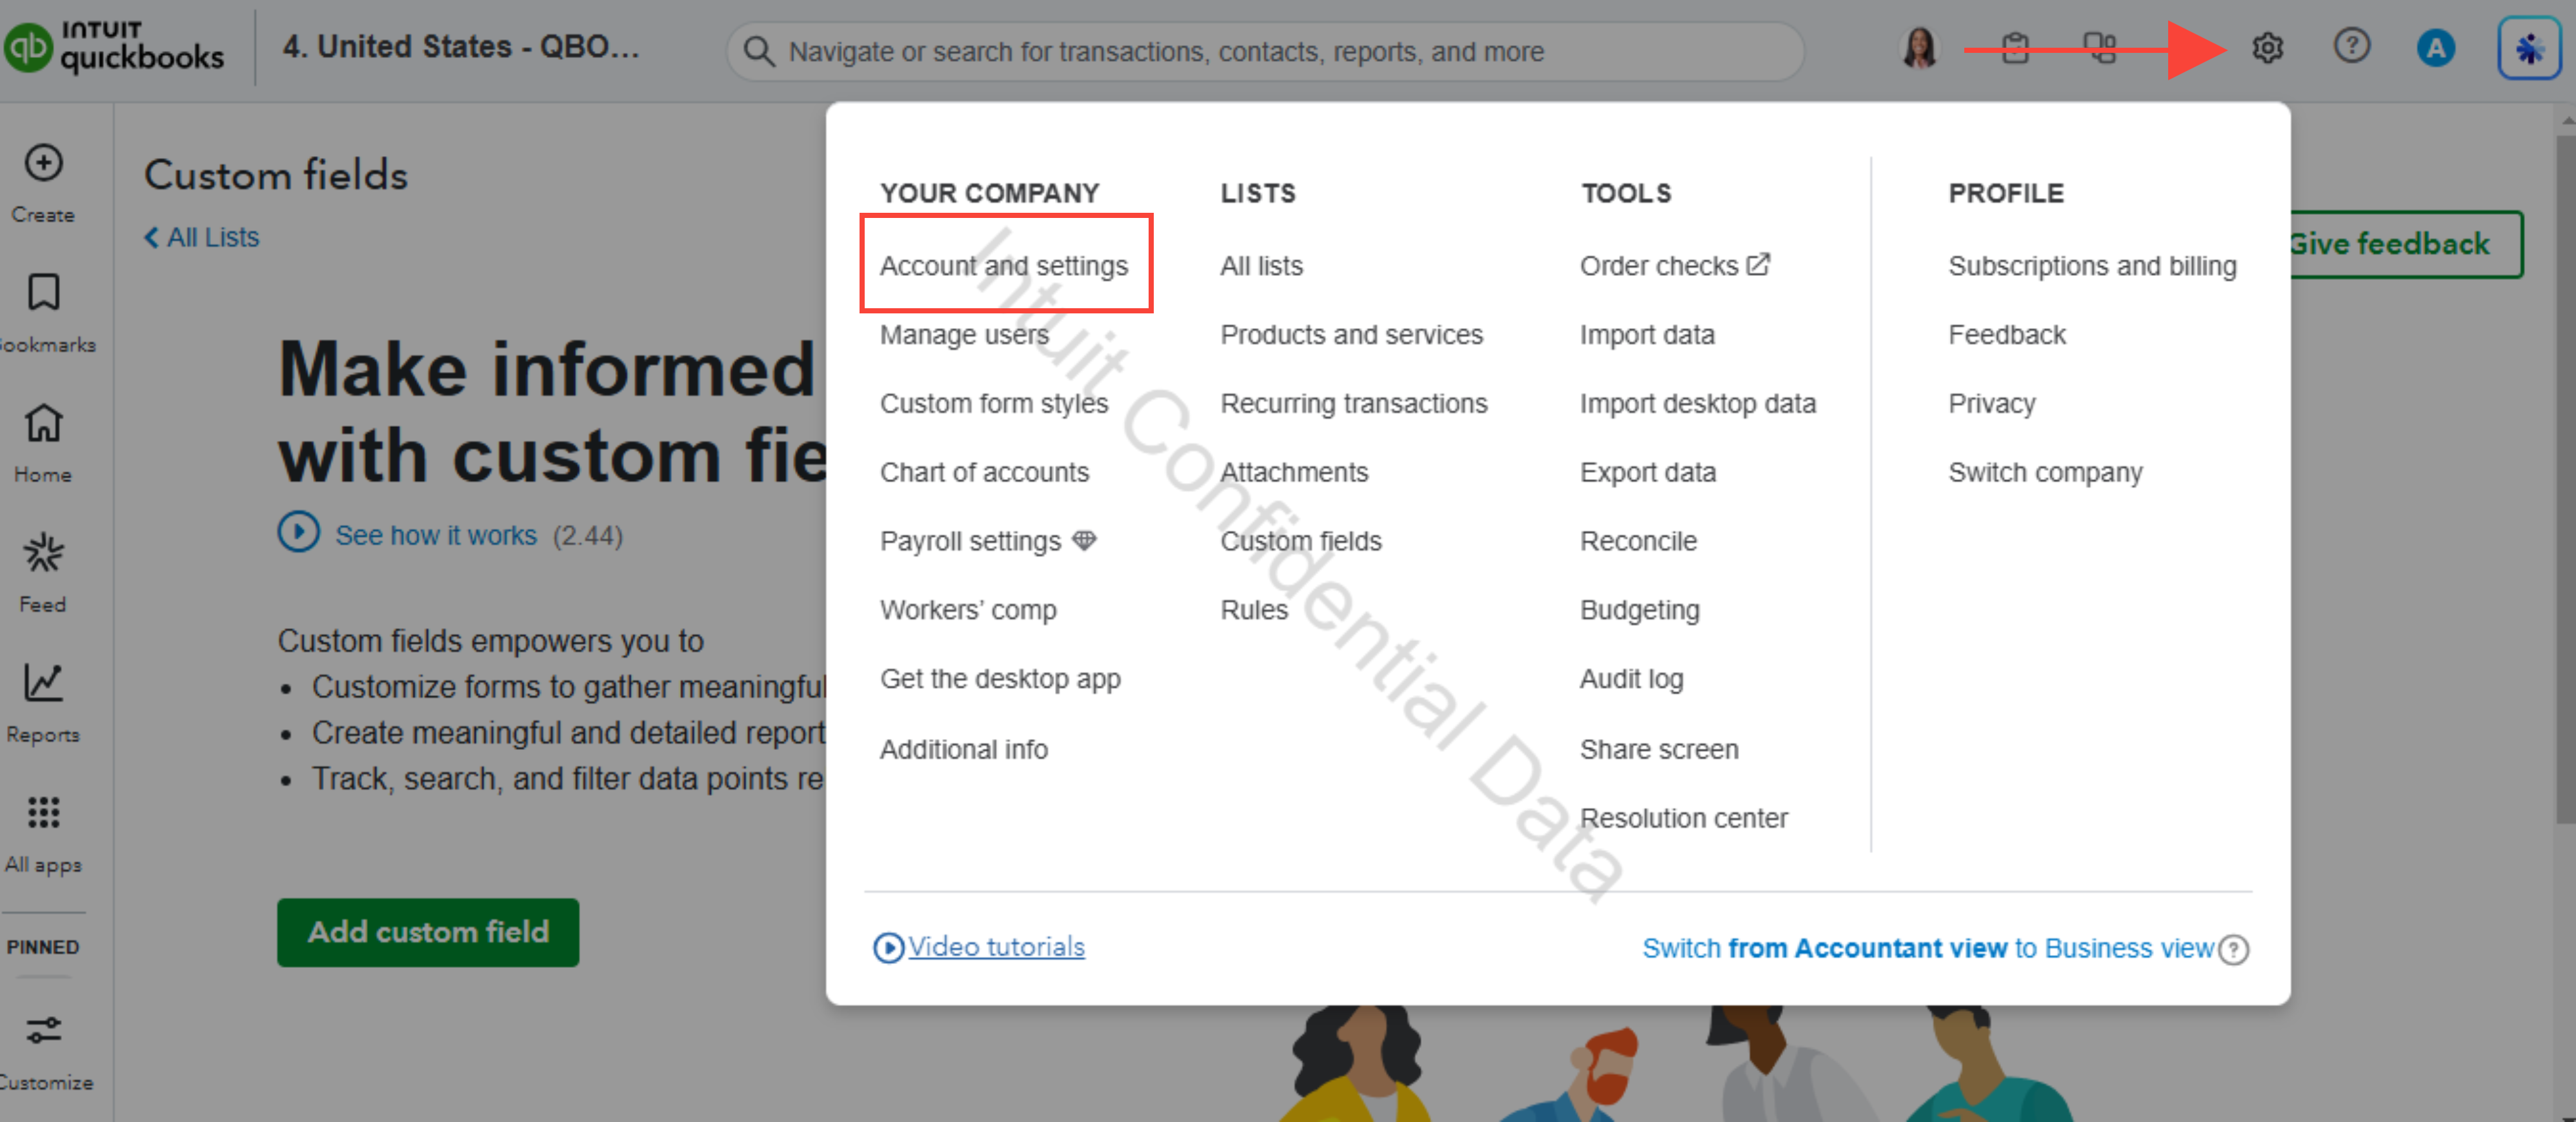Open the user profile avatar A
Screen dimensions: 2576x1122
[x=2436, y=48]
